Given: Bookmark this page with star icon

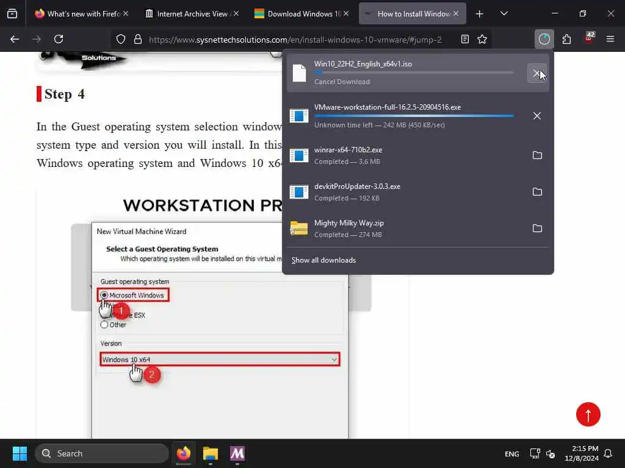Looking at the screenshot, I should pos(482,39).
